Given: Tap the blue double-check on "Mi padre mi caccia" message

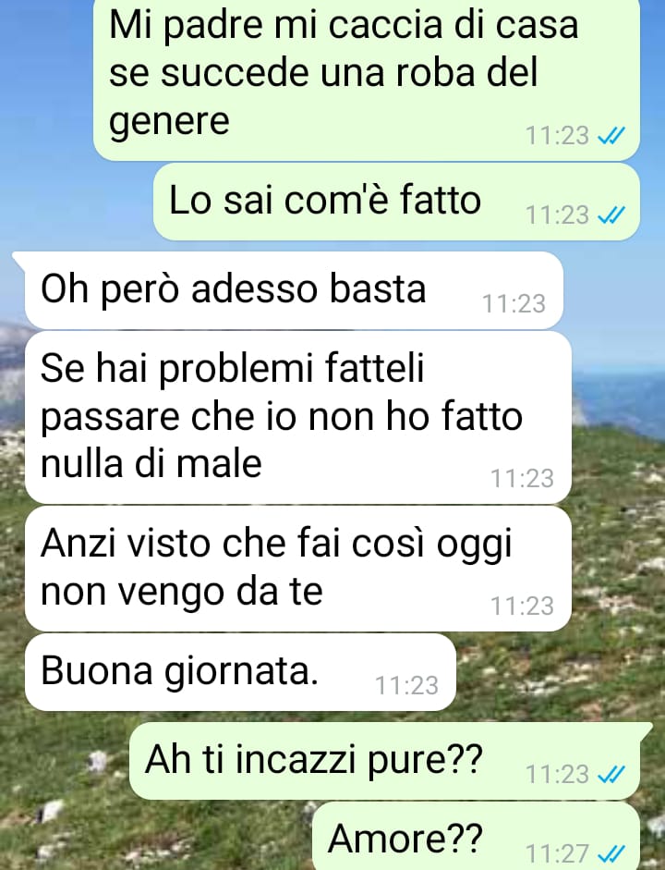Looking at the screenshot, I should (611, 135).
